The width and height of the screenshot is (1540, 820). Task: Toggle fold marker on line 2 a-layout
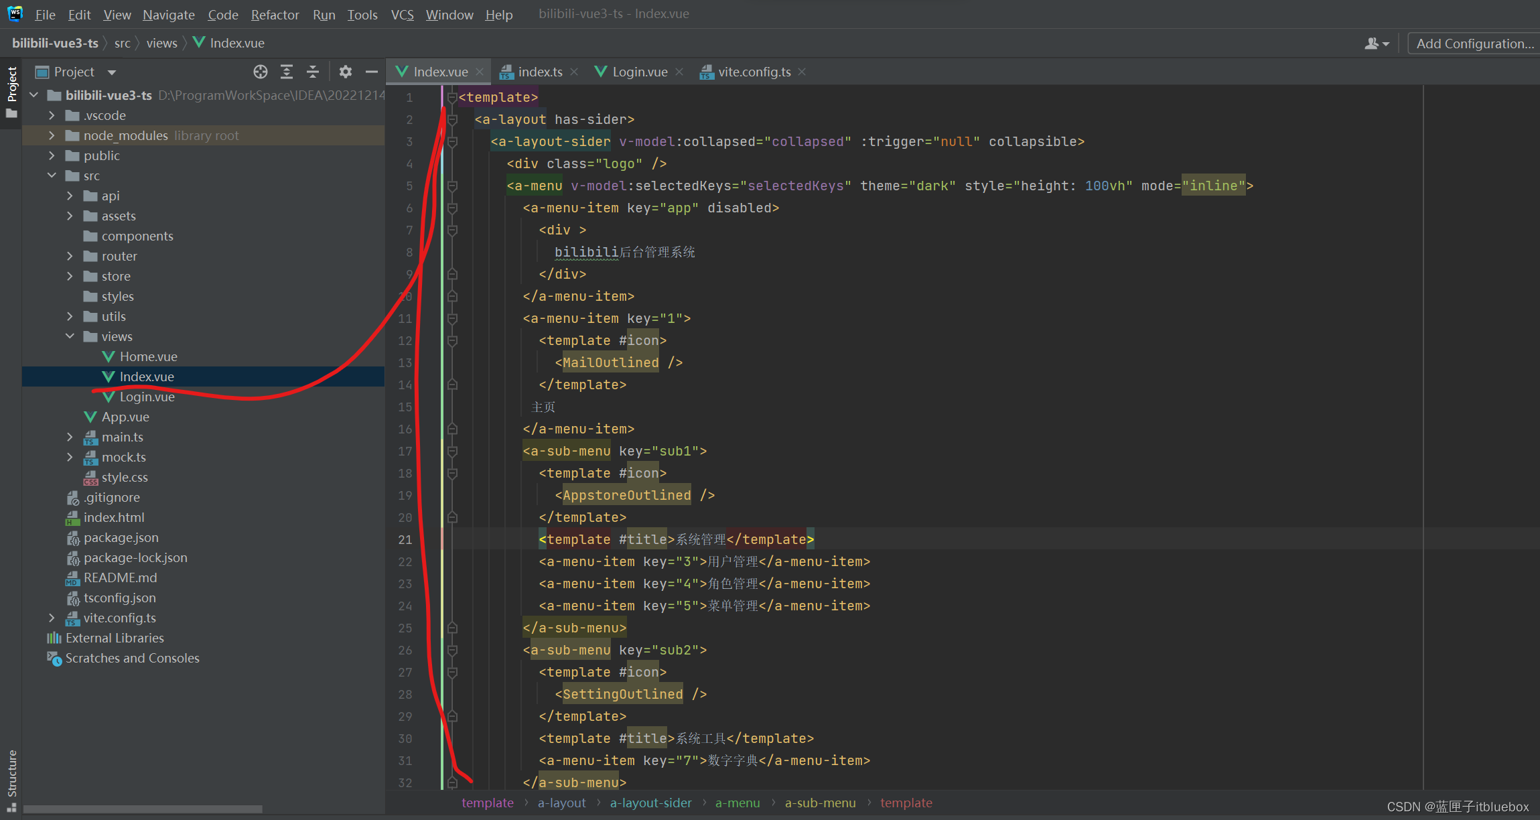[452, 119]
